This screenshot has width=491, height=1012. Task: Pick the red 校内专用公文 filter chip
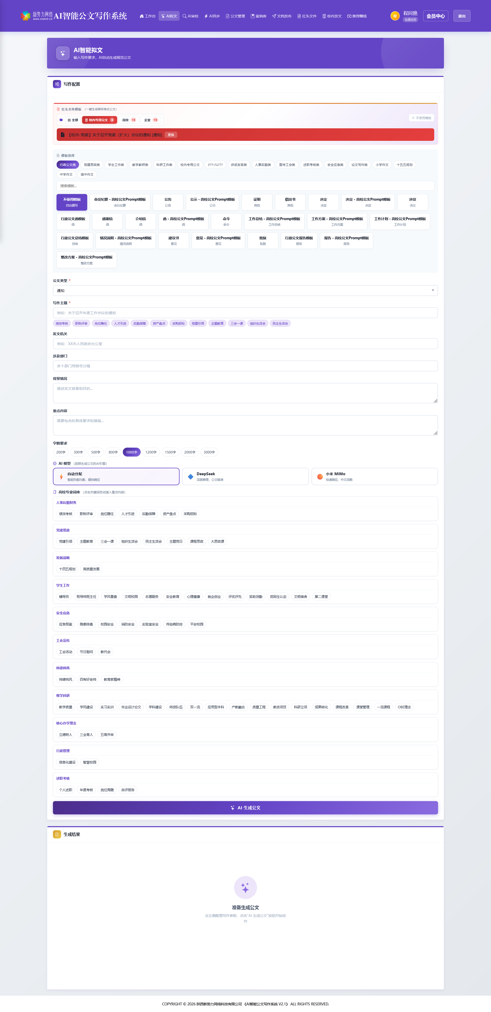coord(99,120)
